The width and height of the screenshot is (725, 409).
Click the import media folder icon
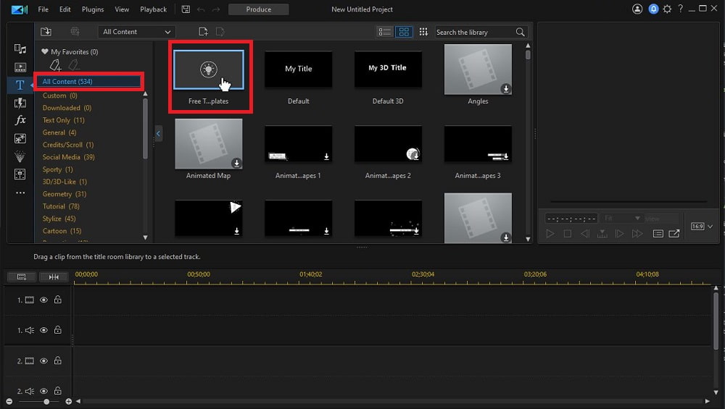click(x=46, y=31)
